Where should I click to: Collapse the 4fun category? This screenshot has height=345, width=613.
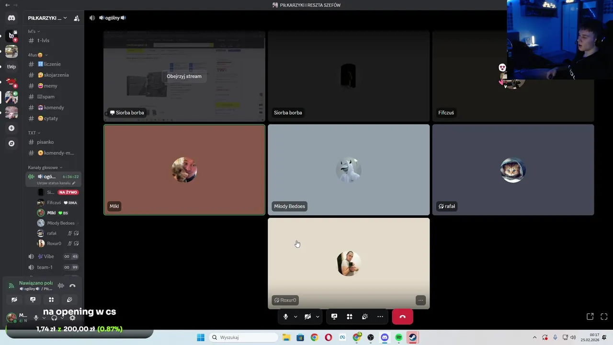click(38, 55)
